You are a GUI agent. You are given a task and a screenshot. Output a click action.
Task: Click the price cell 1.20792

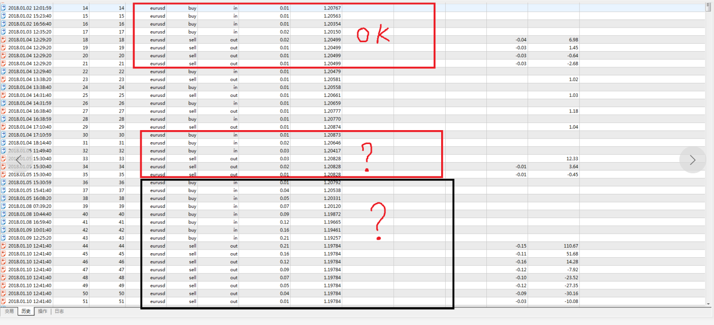pos(332,182)
